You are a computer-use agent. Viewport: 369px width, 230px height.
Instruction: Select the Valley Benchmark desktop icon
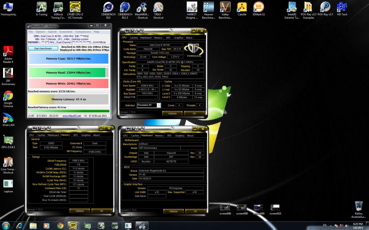[225, 10]
